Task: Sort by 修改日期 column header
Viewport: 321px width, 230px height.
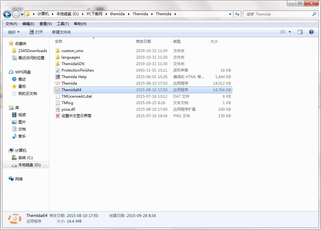Action: coord(143,41)
